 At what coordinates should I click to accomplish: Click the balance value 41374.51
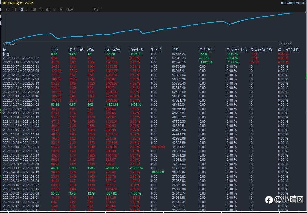pos(179,147)
